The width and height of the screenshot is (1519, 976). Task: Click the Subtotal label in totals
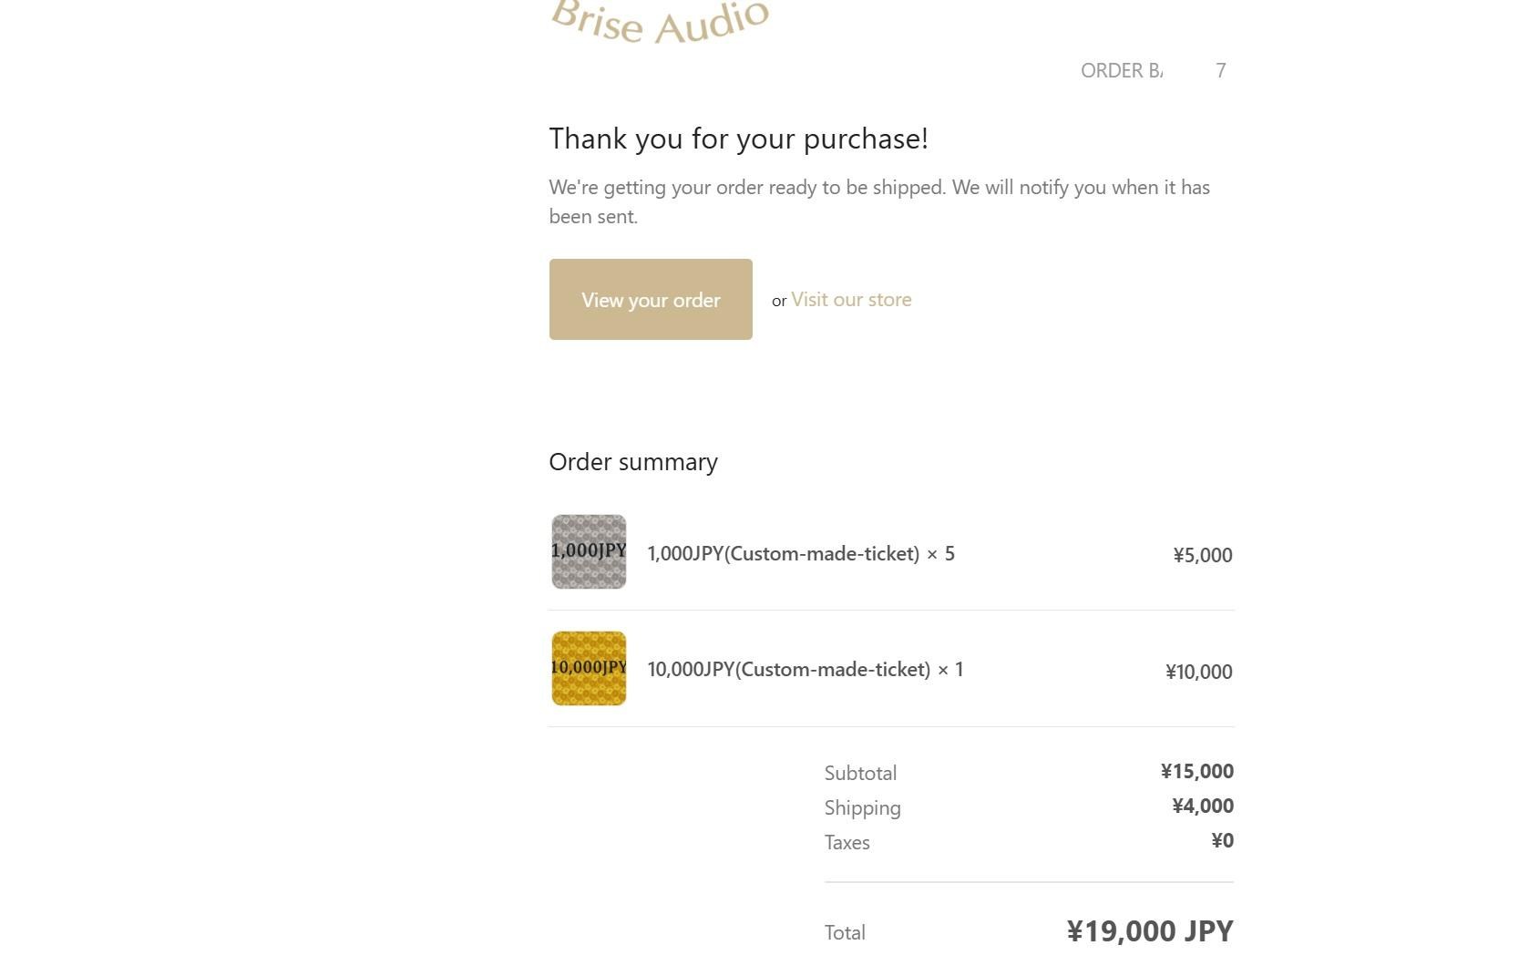click(860, 773)
